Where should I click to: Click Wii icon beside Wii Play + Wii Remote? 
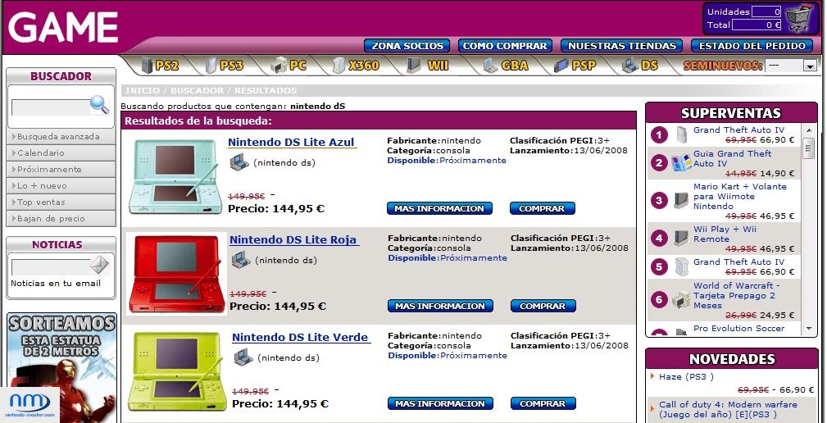tap(681, 238)
